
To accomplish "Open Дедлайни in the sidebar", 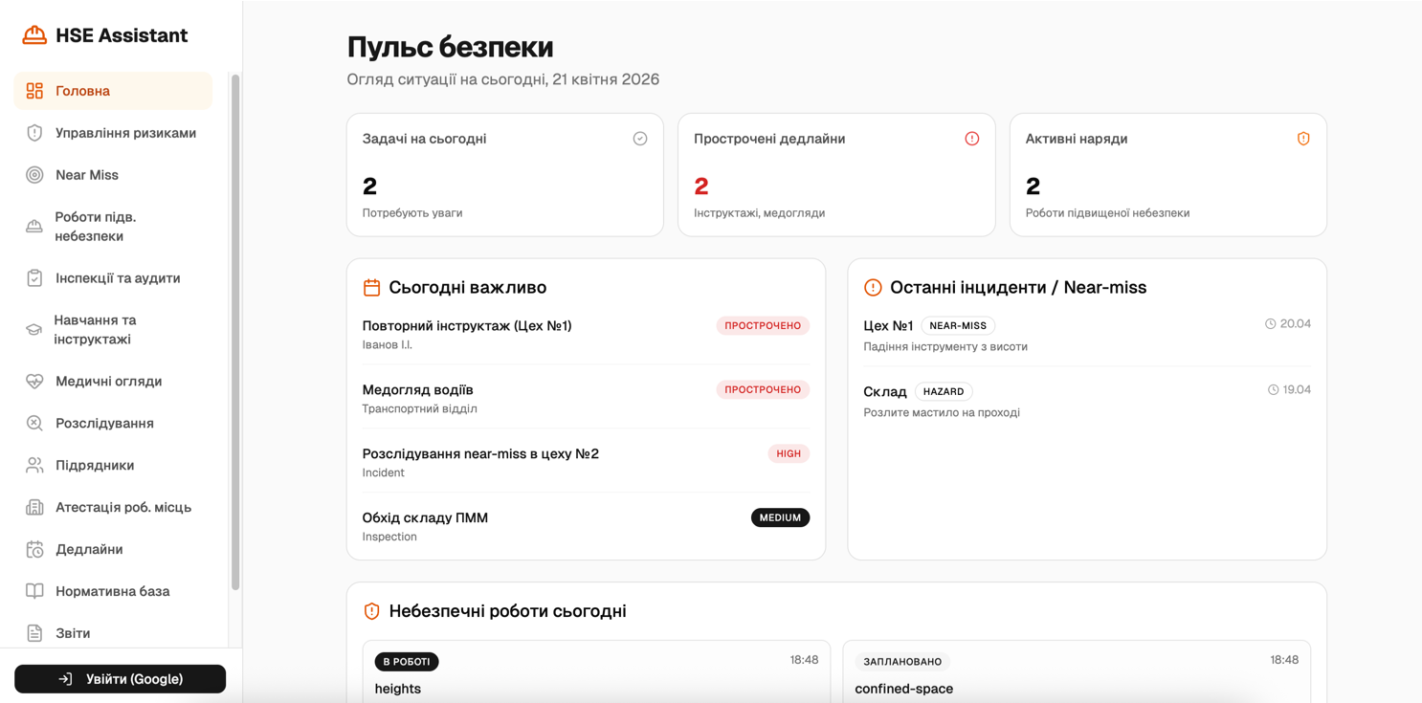I will pos(89,549).
